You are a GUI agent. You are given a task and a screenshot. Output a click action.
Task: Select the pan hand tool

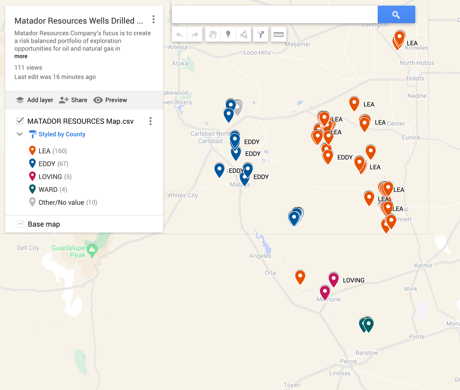tap(213, 34)
